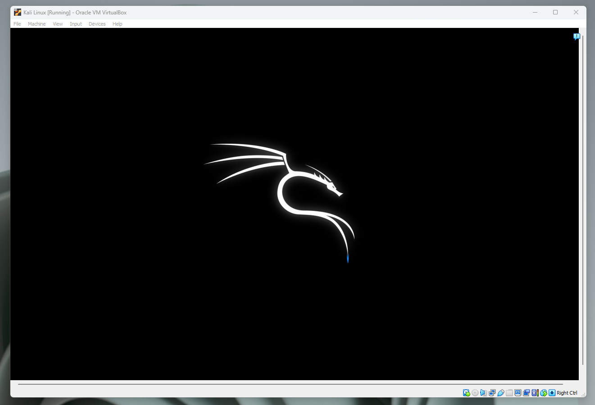
Task: Open the Input menu
Action: (76, 24)
